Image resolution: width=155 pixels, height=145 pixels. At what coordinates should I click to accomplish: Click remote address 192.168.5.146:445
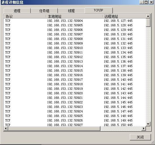tap(118, 107)
